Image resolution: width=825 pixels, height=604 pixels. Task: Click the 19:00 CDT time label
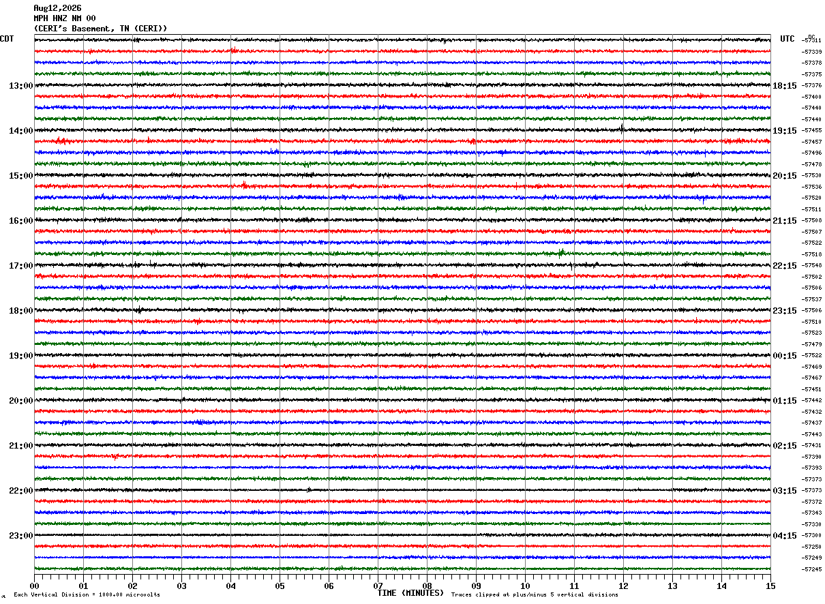tap(20, 355)
